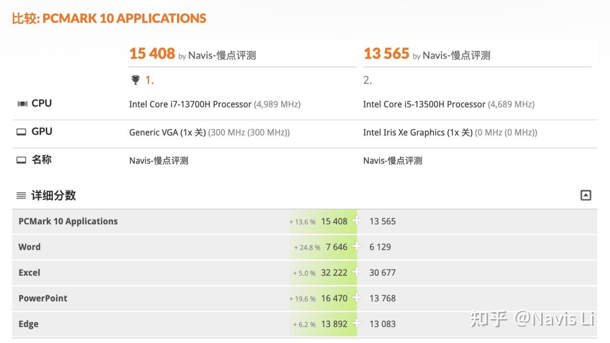Select the PCMark 10 Applications row label
The width and height of the screenshot is (610, 343).
68,221
